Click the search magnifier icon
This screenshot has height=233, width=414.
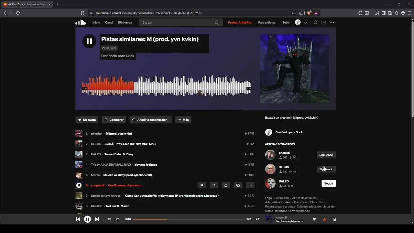point(217,23)
